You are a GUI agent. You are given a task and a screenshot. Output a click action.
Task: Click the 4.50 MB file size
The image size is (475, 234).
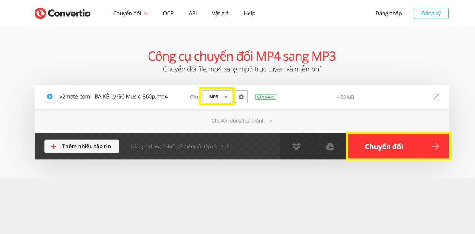[345, 97]
